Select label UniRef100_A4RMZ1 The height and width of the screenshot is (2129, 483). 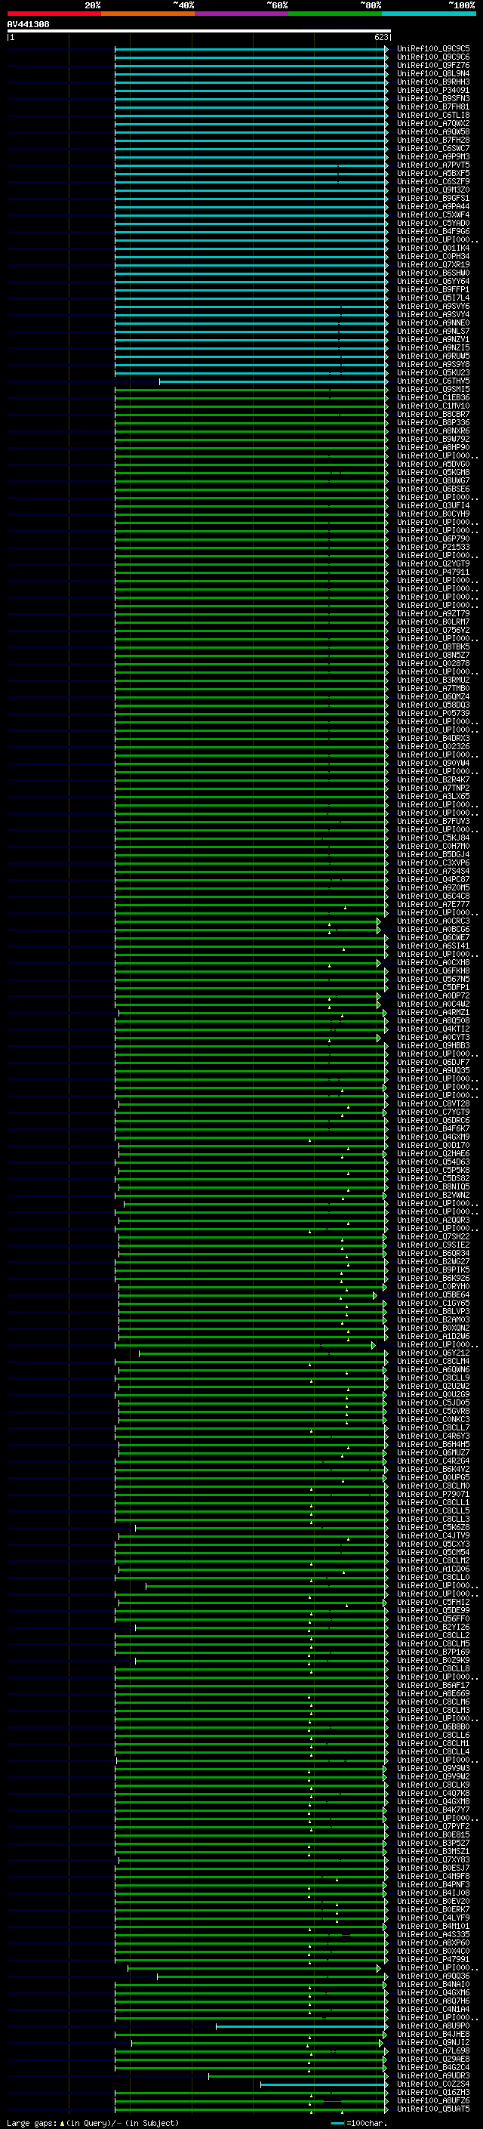pos(433,1013)
